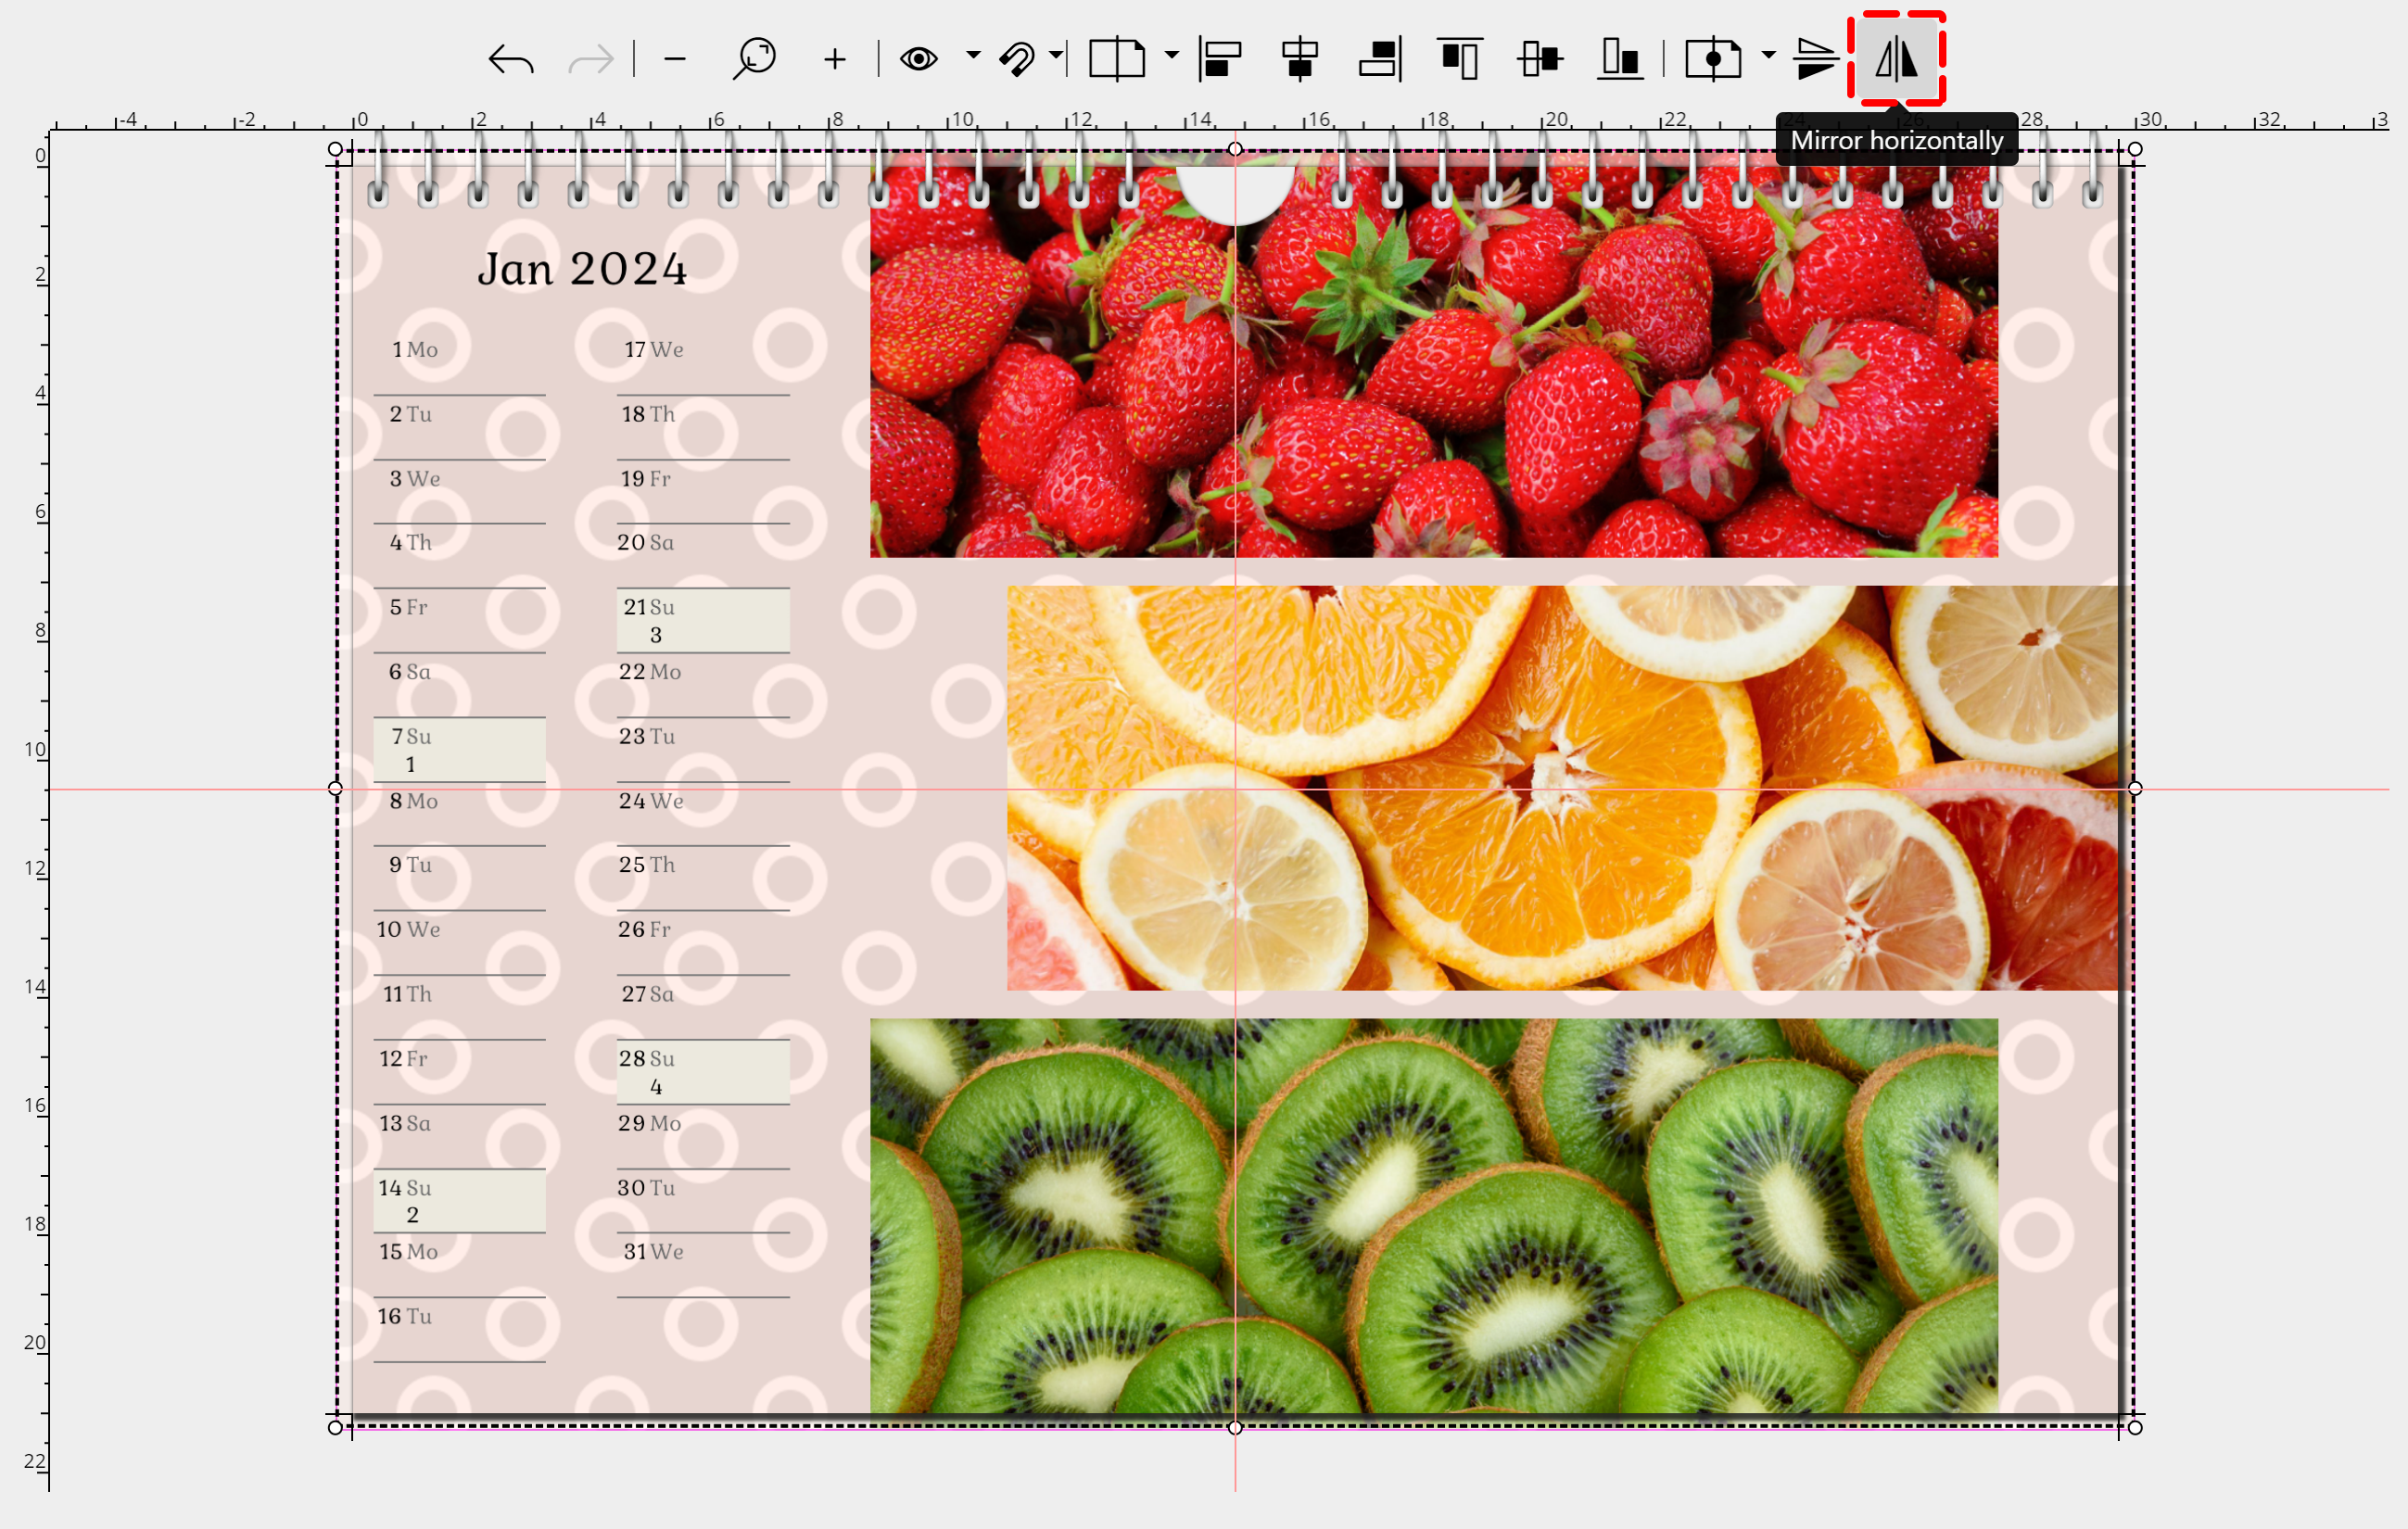
Task: Select the Undo tool
Action: [x=509, y=58]
